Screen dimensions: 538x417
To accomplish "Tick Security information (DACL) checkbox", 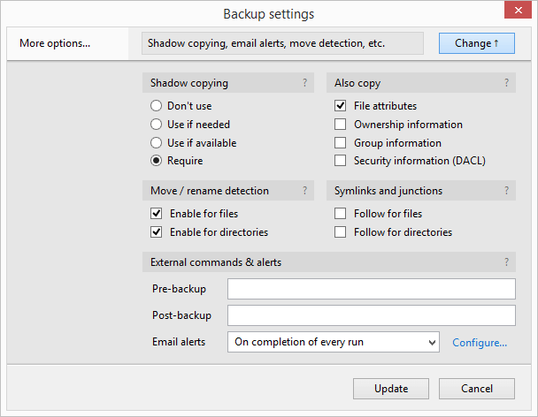I will [x=341, y=161].
